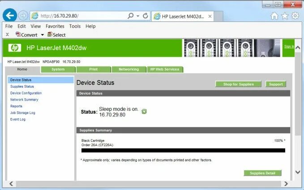
Task: Open the Favorites menu
Action: (55, 26)
